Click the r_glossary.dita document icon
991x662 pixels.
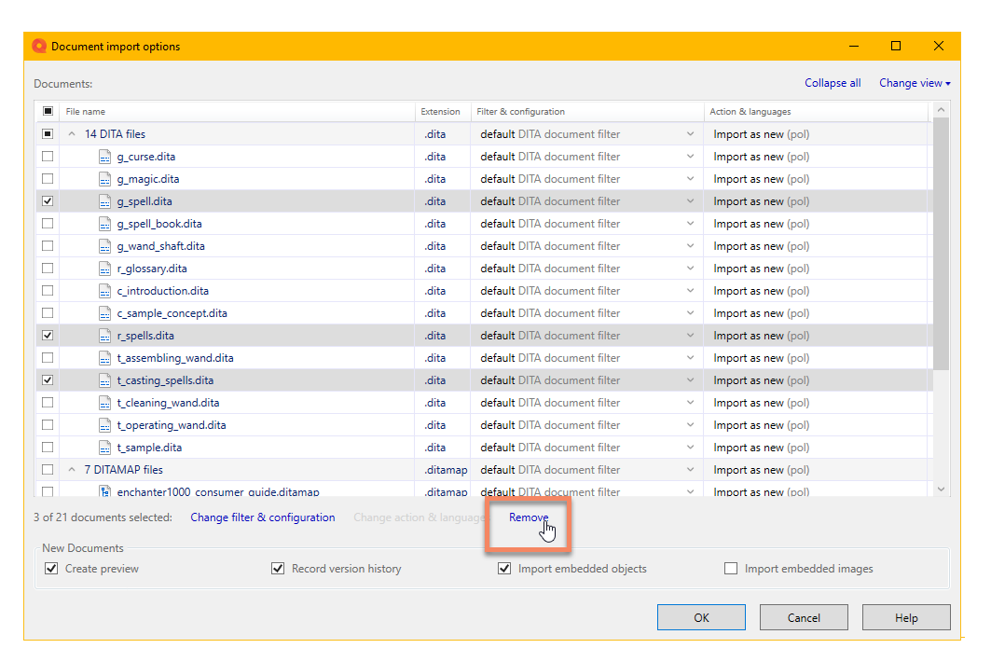point(104,268)
